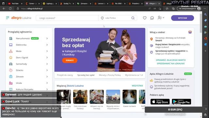Click the ZOBACZ banner button

click(70, 60)
